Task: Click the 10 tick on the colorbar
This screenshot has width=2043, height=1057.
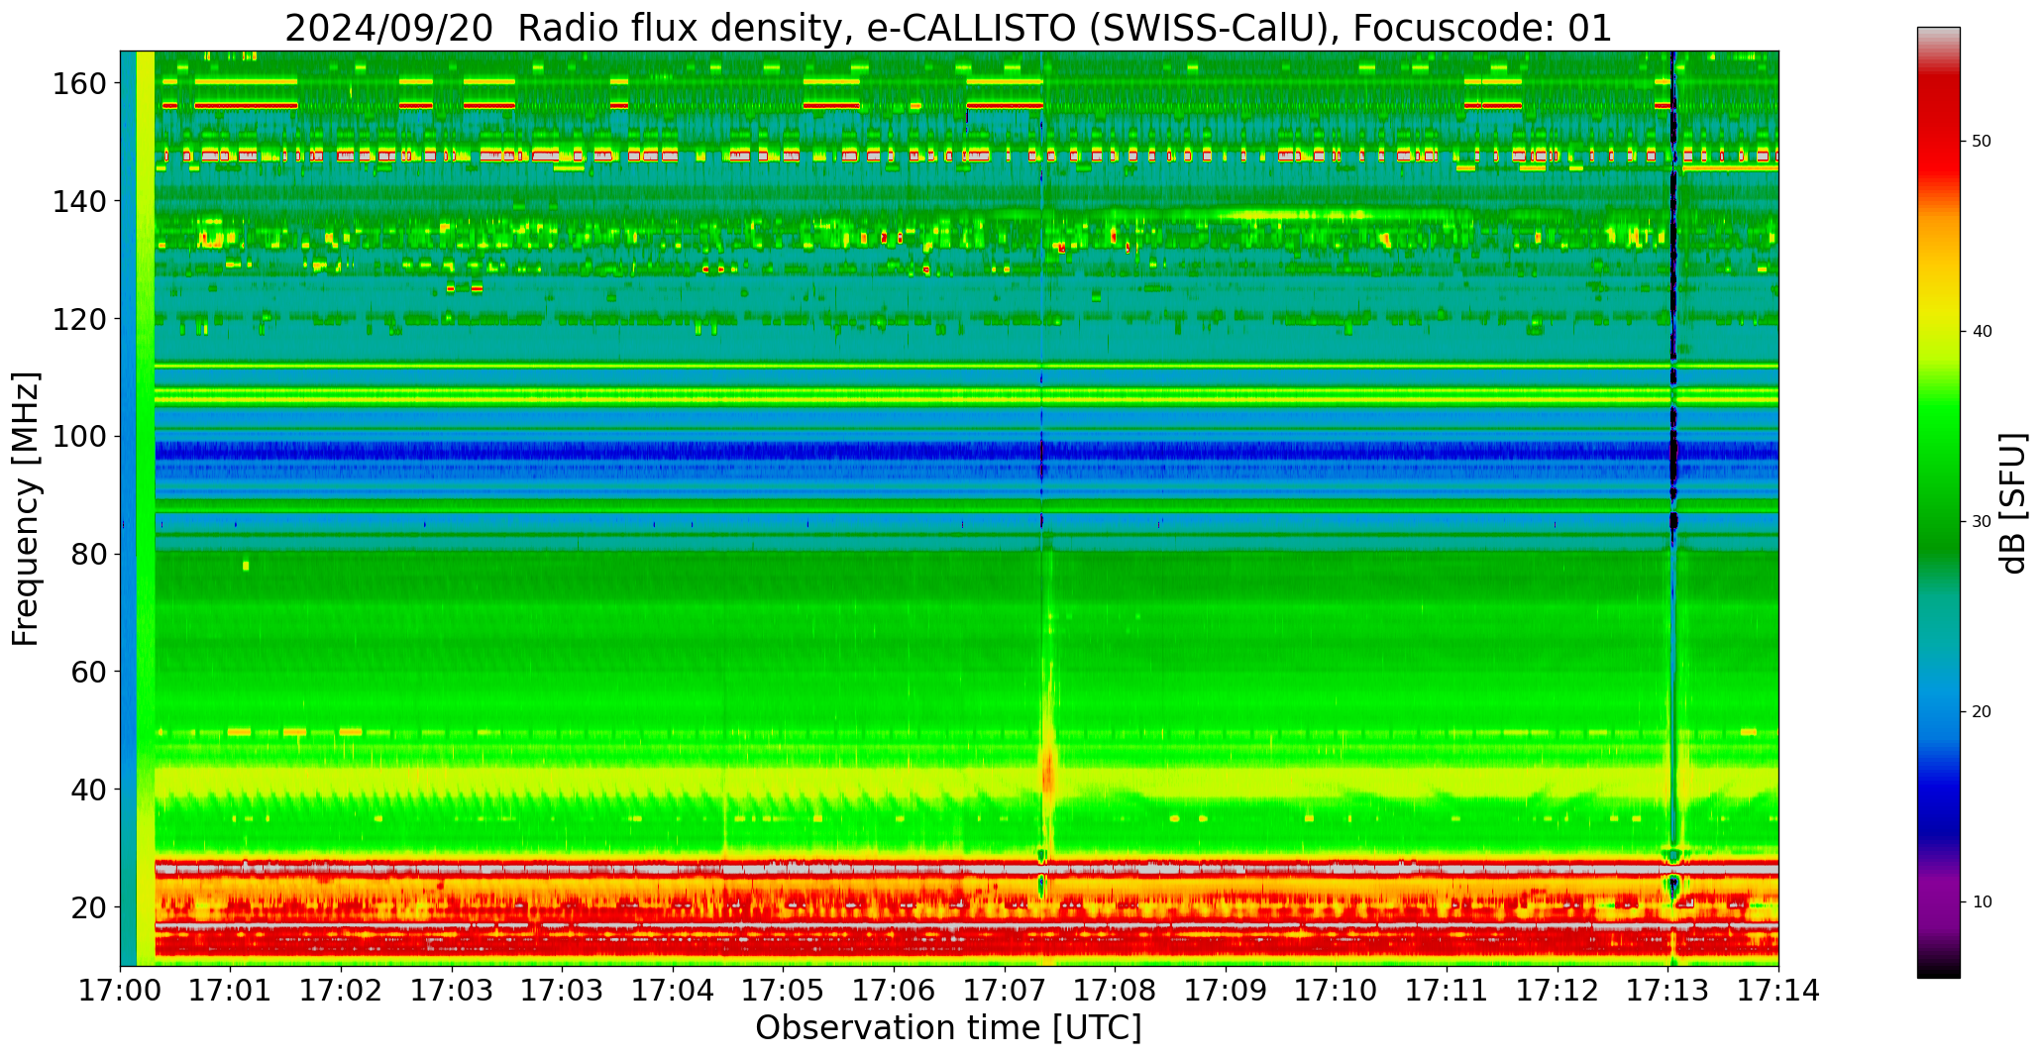Action: (x=1982, y=902)
